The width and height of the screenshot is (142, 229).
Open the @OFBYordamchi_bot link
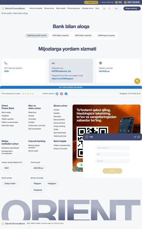(x=61, y=71)
